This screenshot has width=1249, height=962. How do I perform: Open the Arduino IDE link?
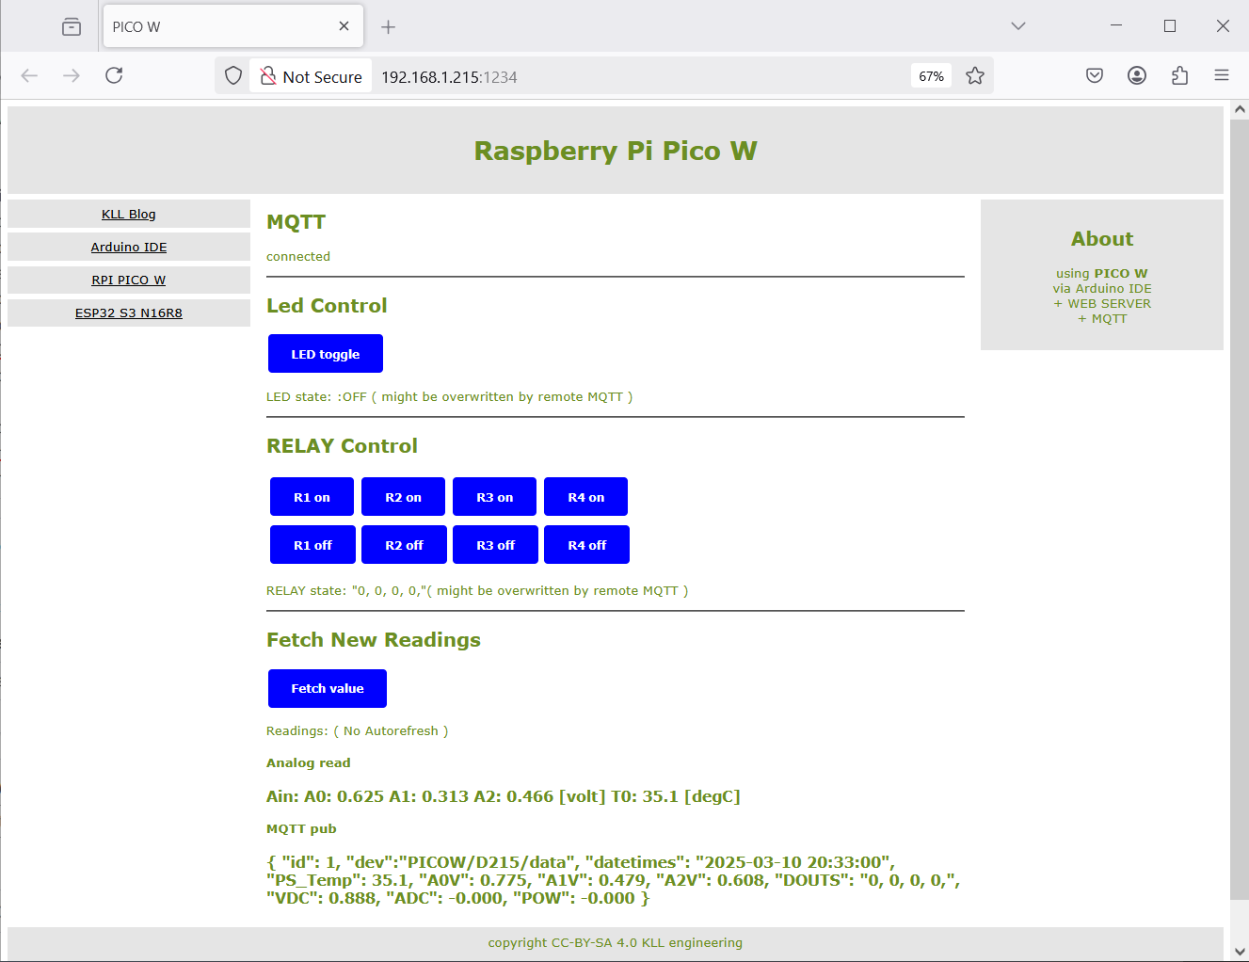(129, 248)
